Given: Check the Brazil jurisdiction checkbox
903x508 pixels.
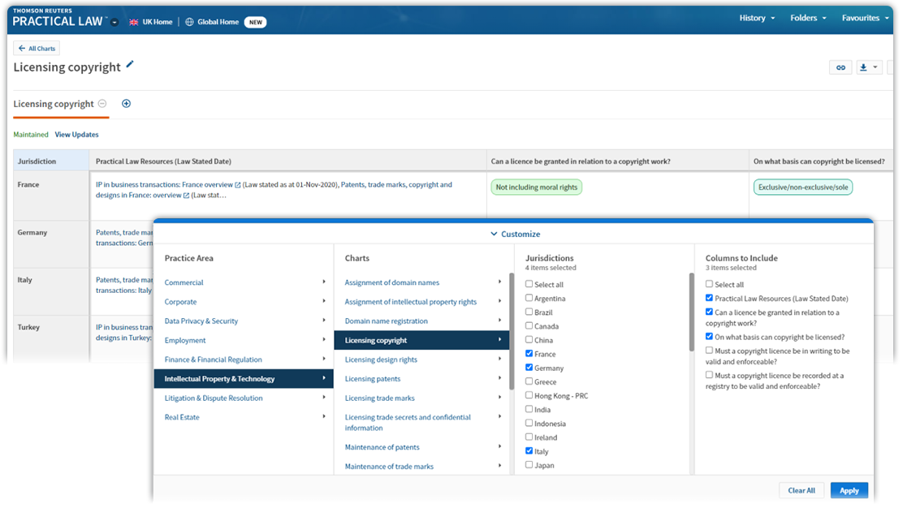Looking at the screenshot, I should [529, 312].
